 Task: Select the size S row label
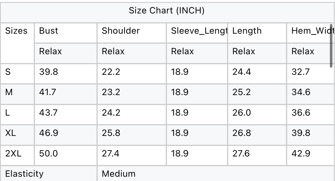click(x=8, y=72)
